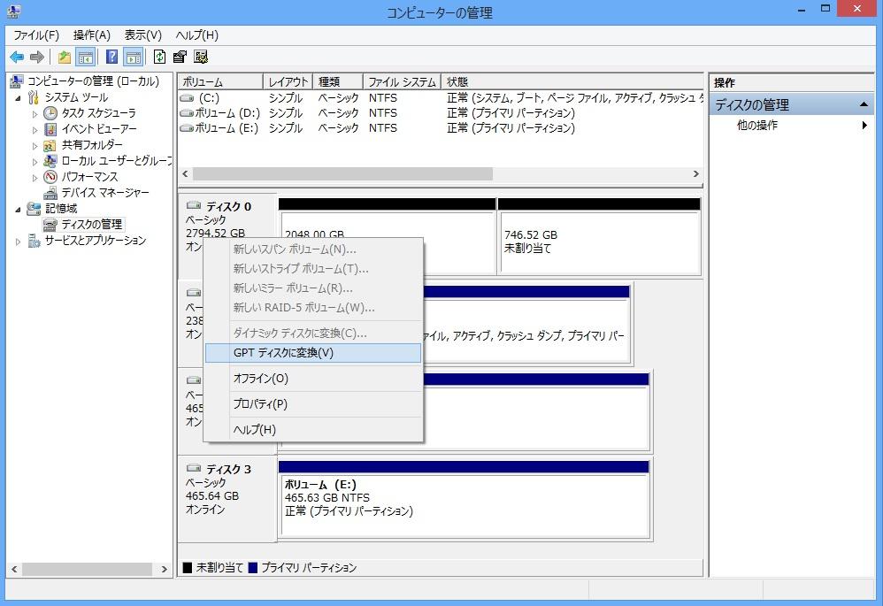The height and width of the screenshot is (606, 883).
Task: Open the 操作(A) menu
Action: (x=91, y=35)
